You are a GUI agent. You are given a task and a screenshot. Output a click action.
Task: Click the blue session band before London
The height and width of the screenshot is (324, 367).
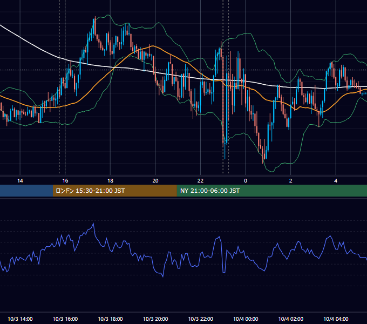pyautogui.click(x=26, y=191)
